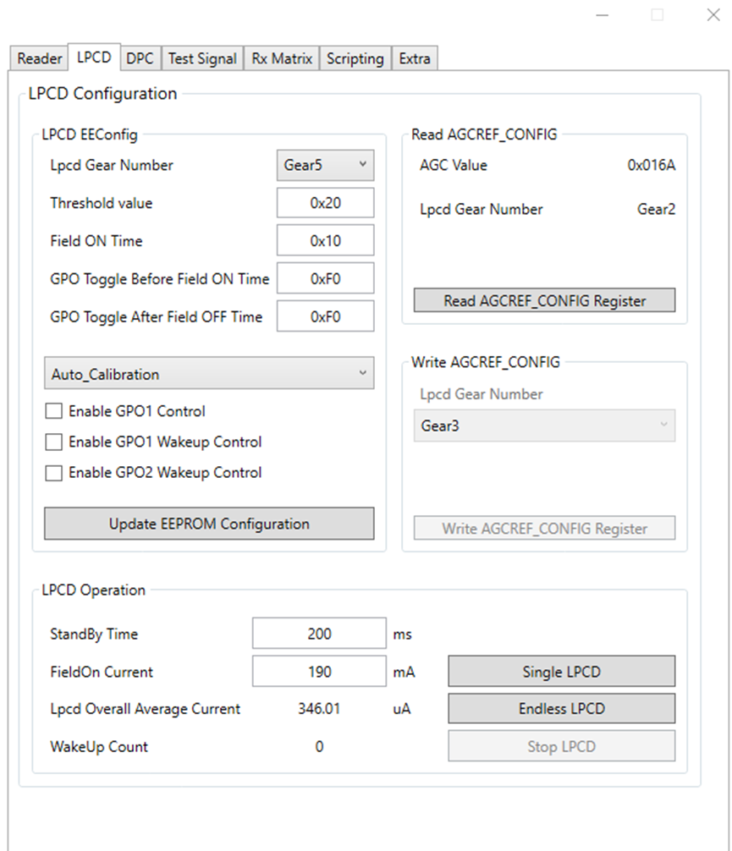The width and height of the screenshot is (732, 851).
Task: Click Update EEPROM Configuration button
Action: pyautogui.click(x=208, y=524)
